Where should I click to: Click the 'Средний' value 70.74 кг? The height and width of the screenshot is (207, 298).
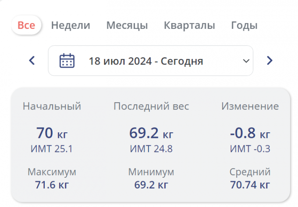pyautogui.click(x=250, y=185)
